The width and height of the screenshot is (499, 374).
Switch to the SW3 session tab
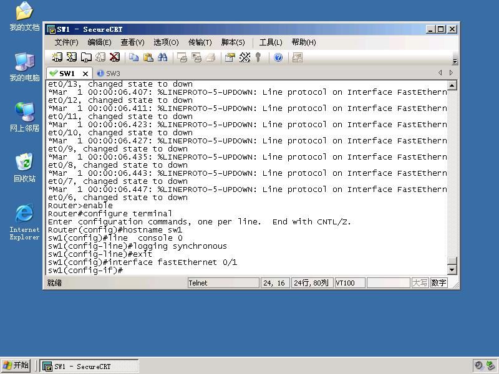pos(109,74)
